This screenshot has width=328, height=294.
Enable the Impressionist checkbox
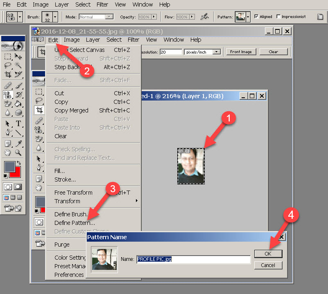(x=279, y=17)
